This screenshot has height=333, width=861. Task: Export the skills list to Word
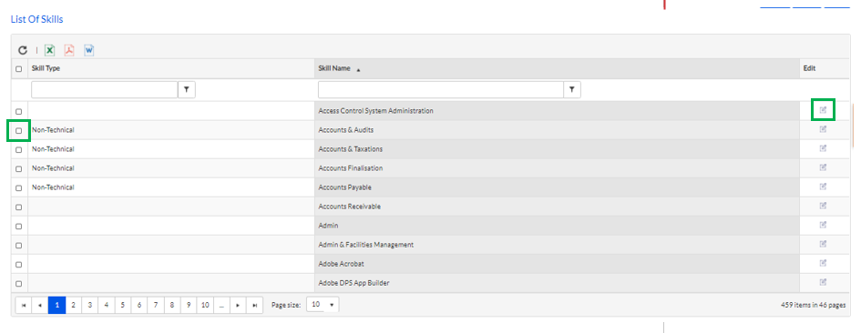89,50
